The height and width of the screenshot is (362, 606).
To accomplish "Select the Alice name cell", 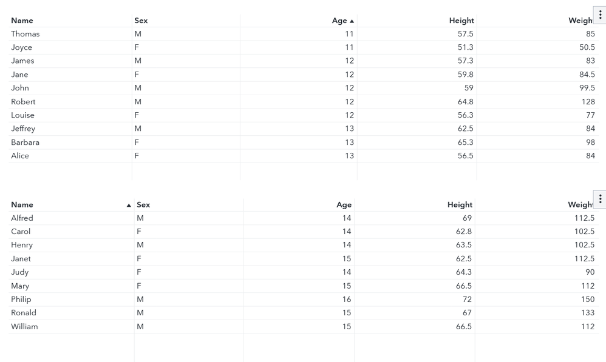I will tap(20, 156).
